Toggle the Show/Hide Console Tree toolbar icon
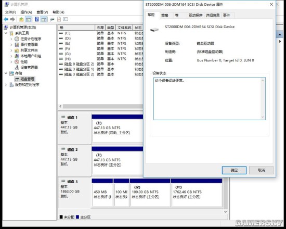Screen dimensions: 286x229 pos(28,19)
